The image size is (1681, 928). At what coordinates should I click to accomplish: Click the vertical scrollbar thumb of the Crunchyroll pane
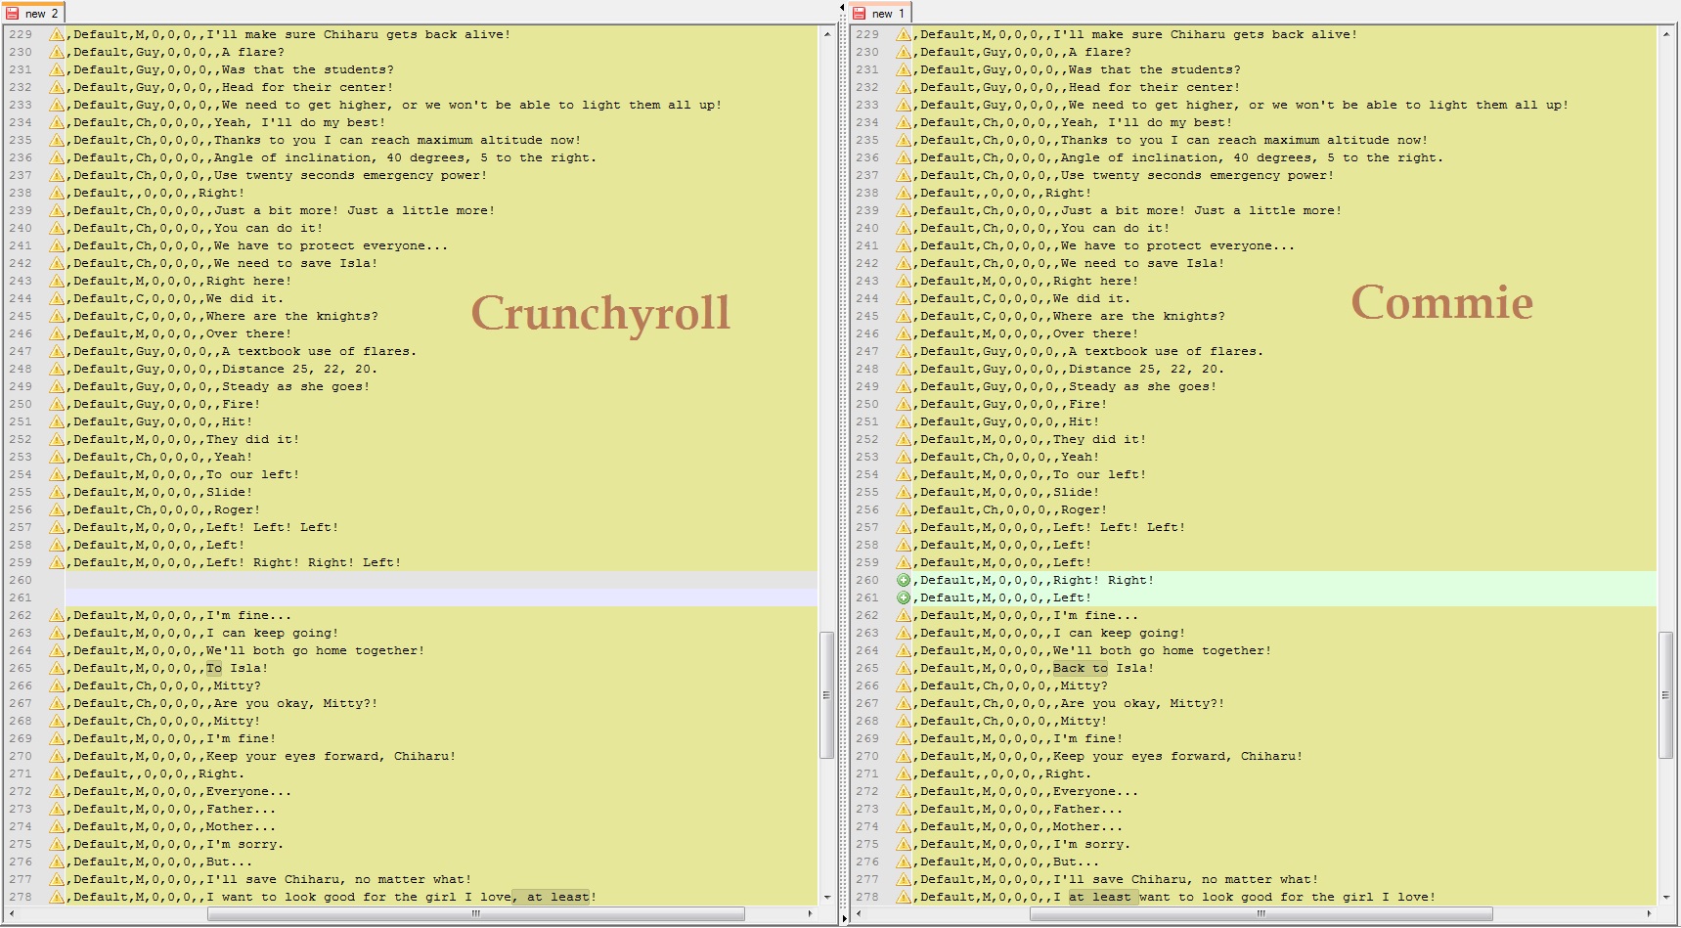[826, 695]
